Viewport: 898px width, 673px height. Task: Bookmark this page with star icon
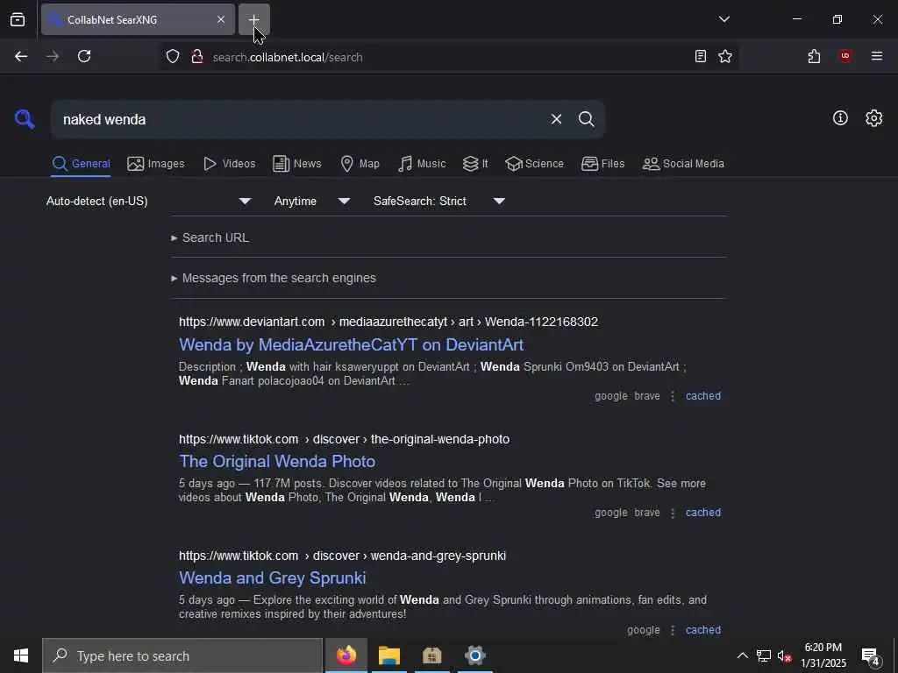pos(725,56)
